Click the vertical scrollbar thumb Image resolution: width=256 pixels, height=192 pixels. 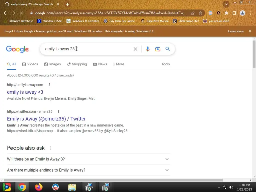click(254, 54)
